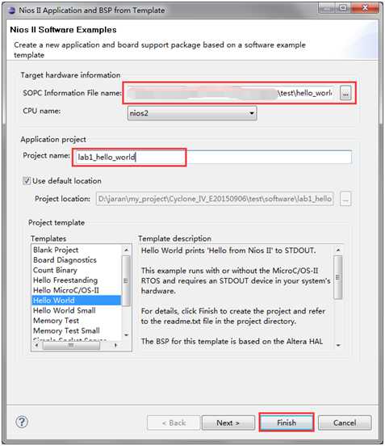Toggle the Use default location checkbox
The image size is (385, 446).
(27, 181)
